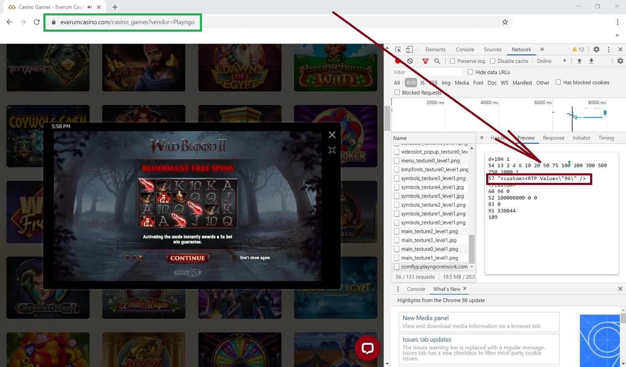Open a new browser tab
Viewport: 626px width, 367px height.
pos(115,7)
